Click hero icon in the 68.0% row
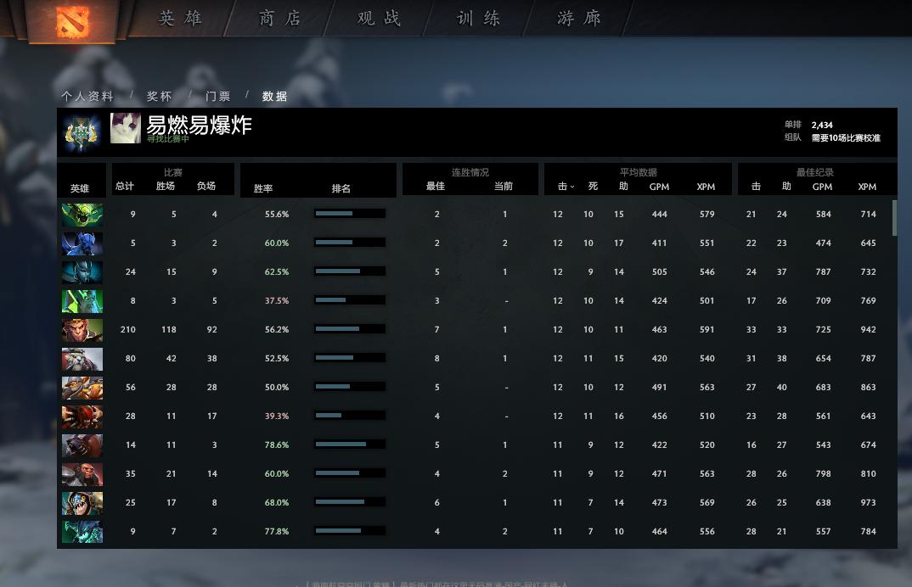 [82, 503]
